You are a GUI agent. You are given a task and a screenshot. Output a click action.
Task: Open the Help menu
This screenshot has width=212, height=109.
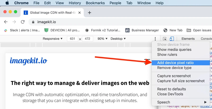[x=160, y=3]
